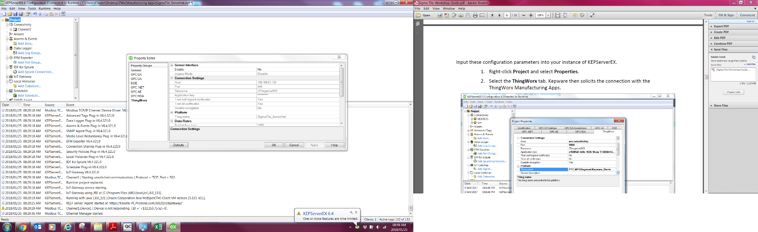Open the Quick Client QC taskbar icon
758x232 pixels.
pos(128,227)
